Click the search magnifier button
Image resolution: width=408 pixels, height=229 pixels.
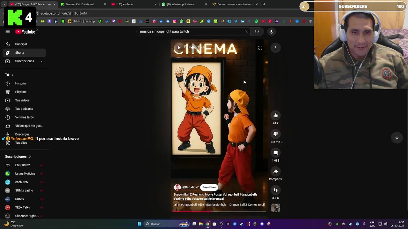point(257,31)
